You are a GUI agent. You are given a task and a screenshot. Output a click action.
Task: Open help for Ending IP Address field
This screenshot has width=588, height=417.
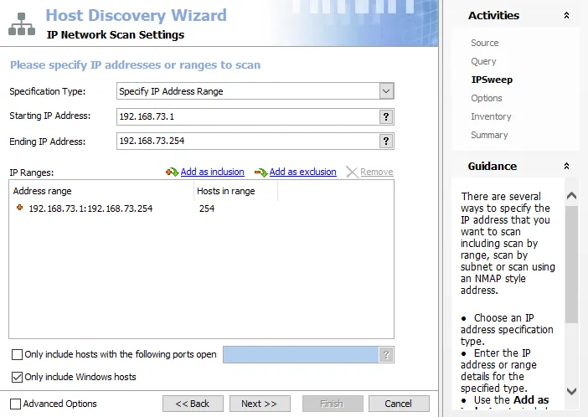[386, 141]
